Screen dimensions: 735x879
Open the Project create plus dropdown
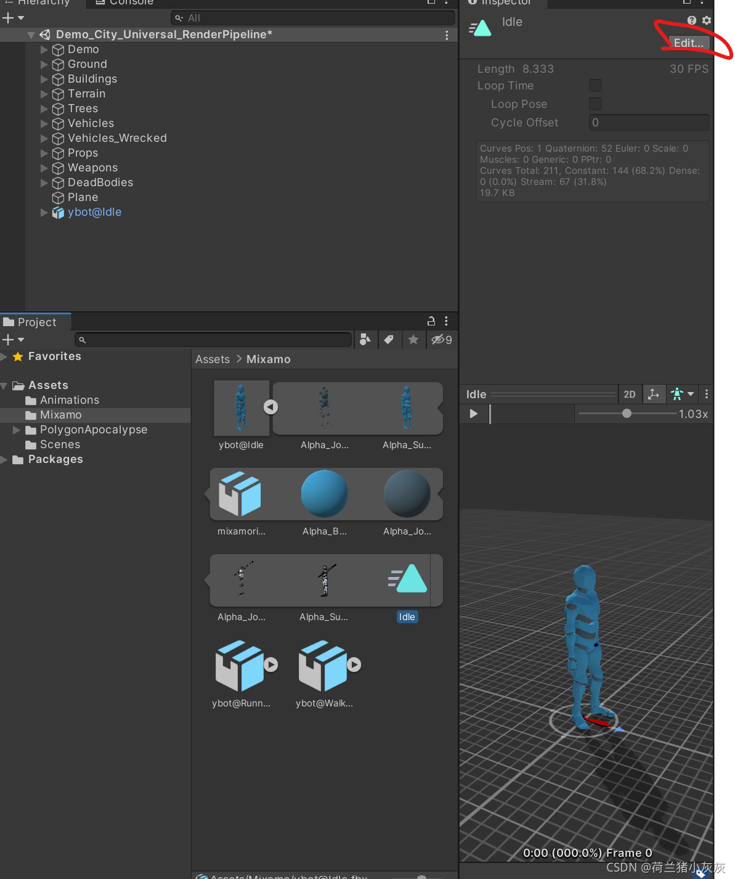coord(13,340)
